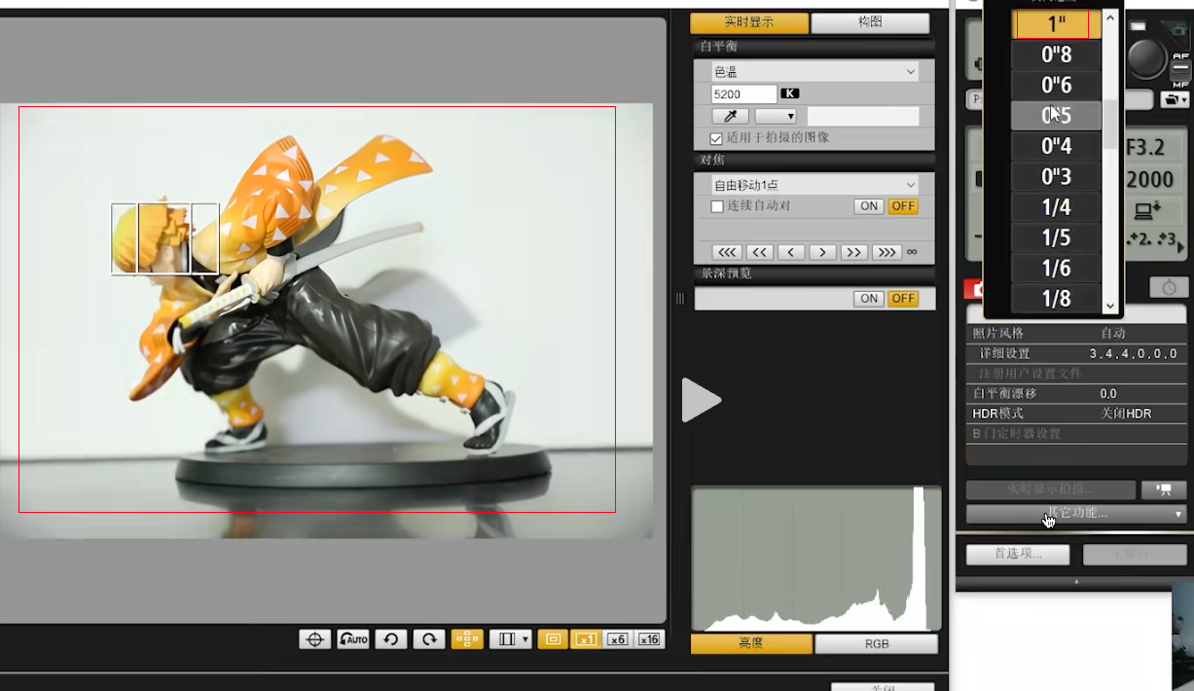Screen dimensions: 1194x691
Task: Choose shutter speed 0"5
Action: pos(1057,116)
